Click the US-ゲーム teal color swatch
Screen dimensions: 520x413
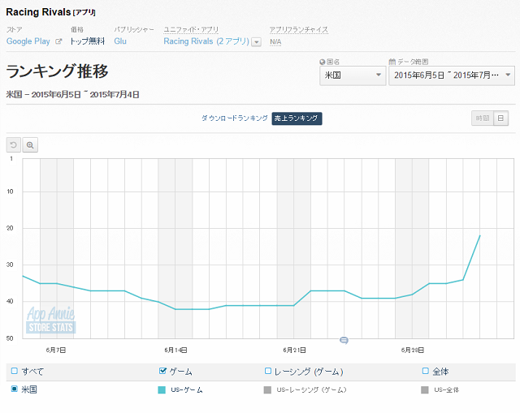tap(162, 389)
